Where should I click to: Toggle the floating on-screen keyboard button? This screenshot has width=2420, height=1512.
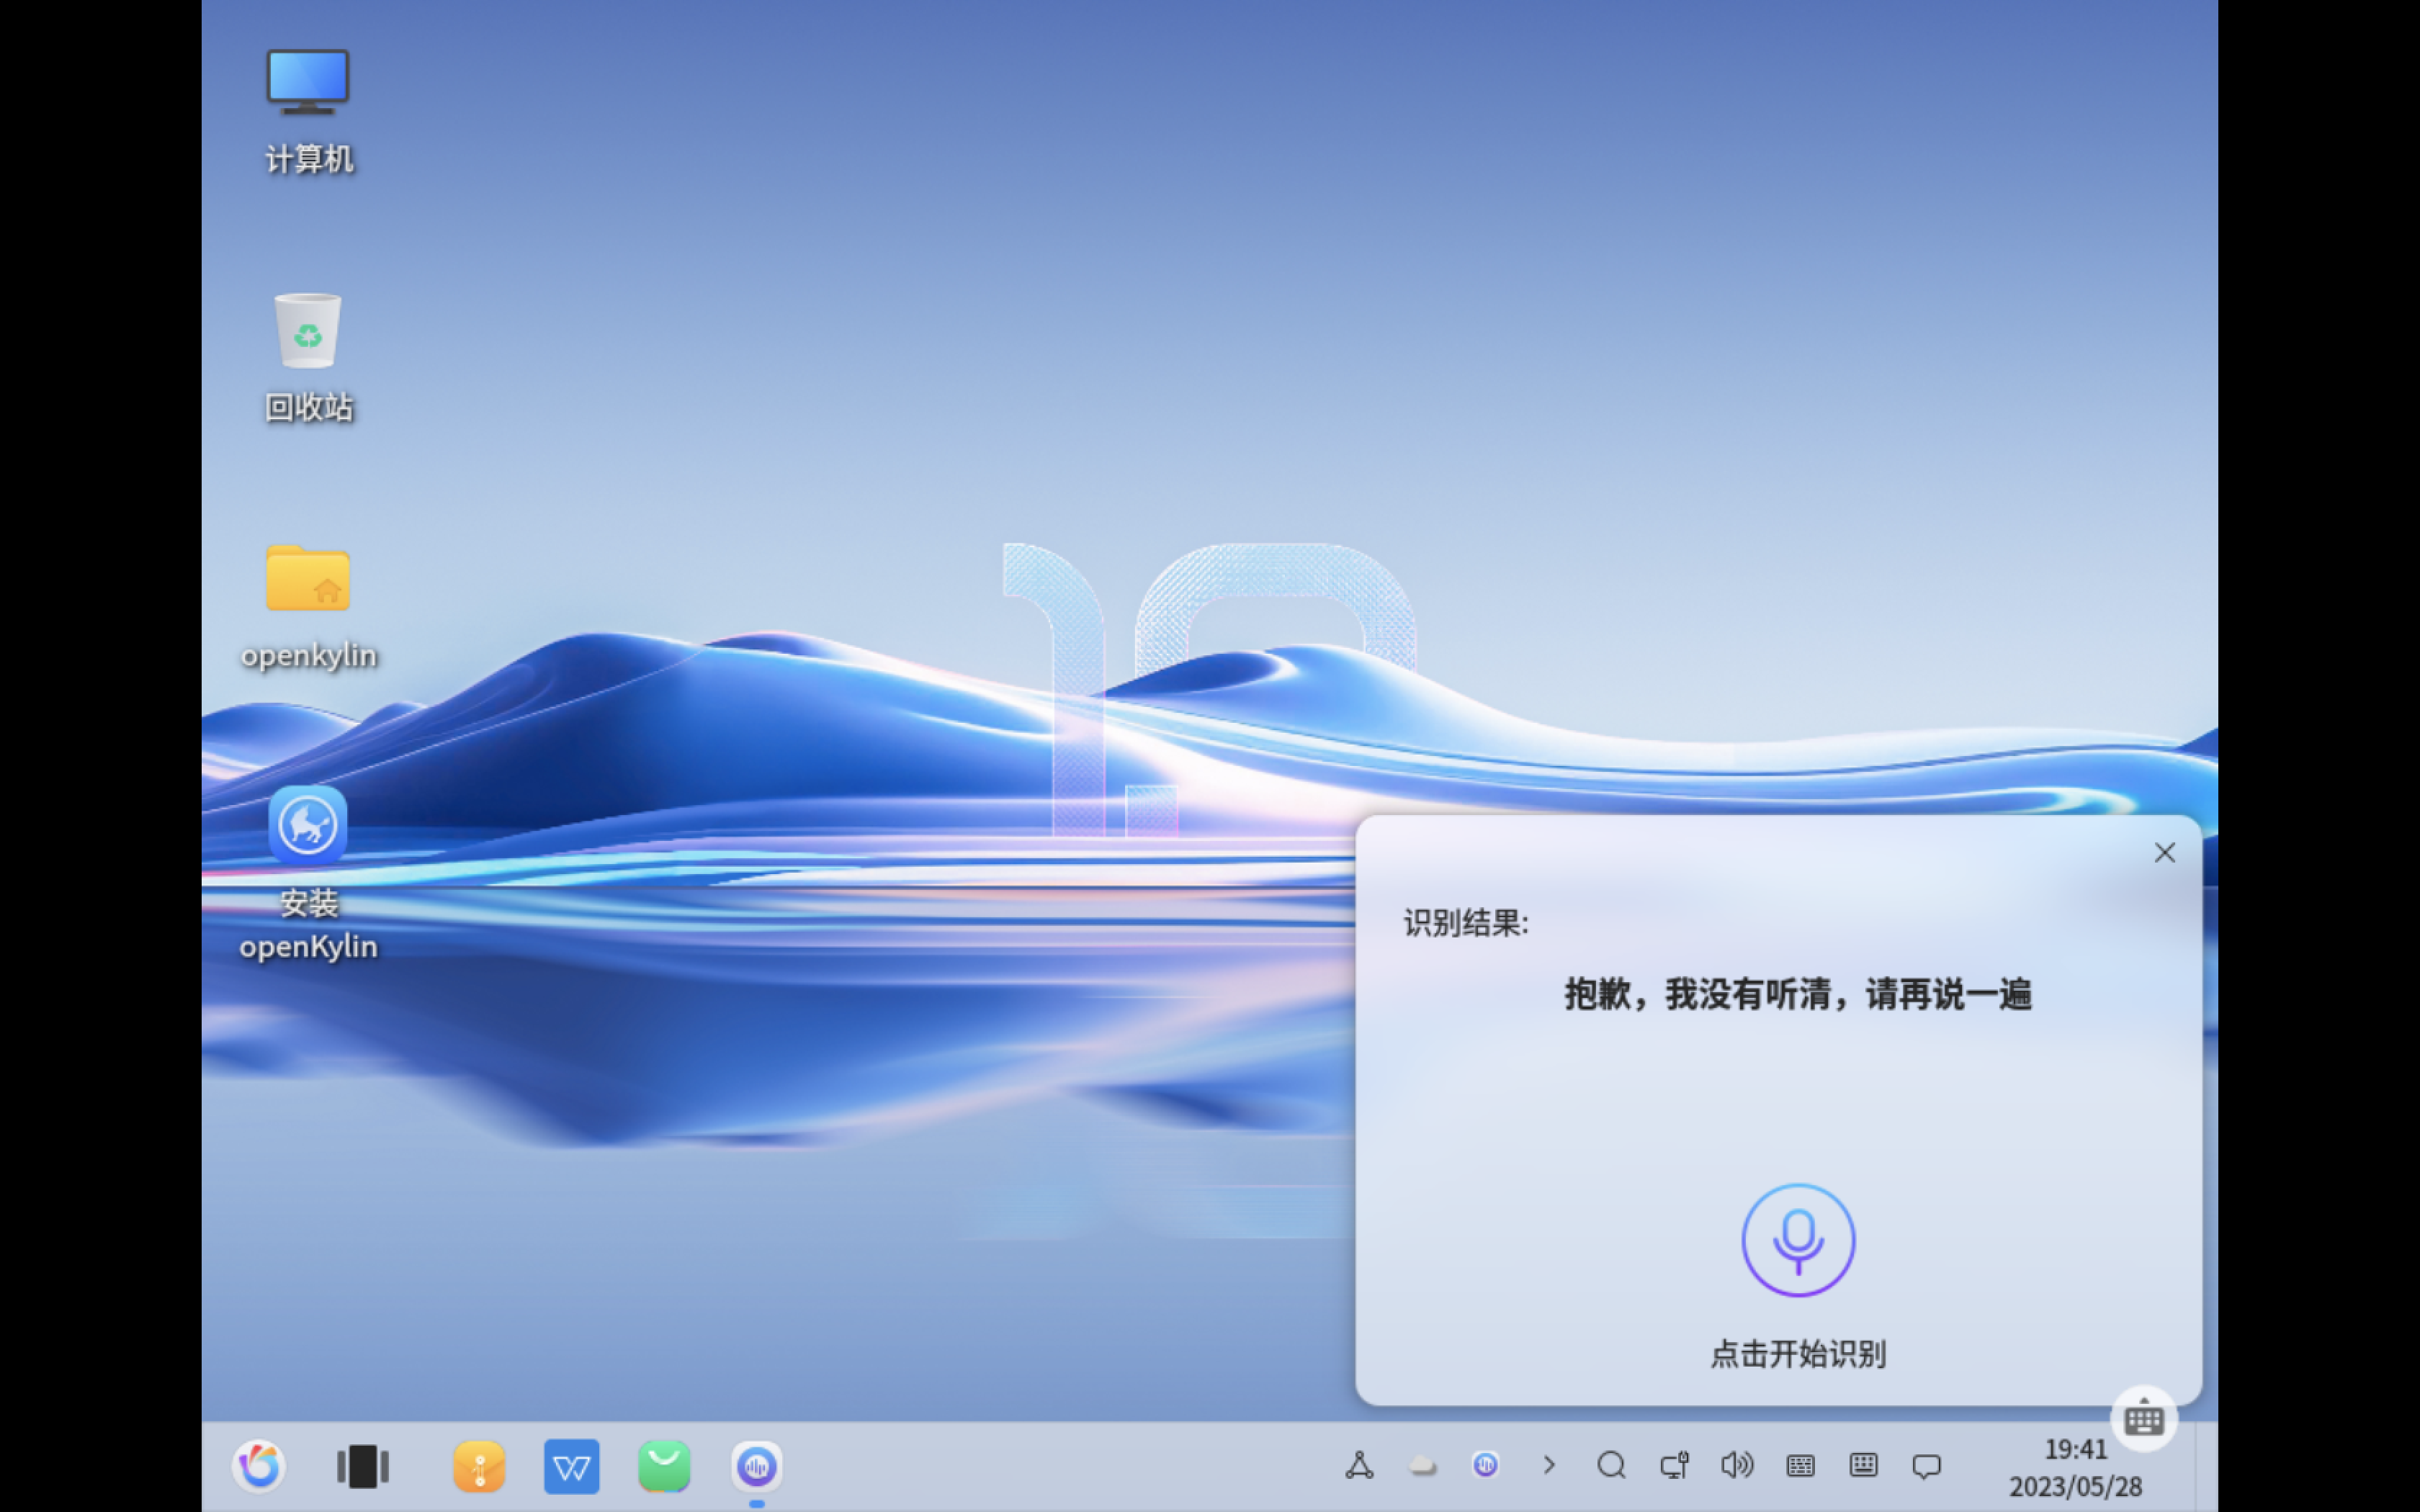pyautogui.click(x=2143, y=1418)
